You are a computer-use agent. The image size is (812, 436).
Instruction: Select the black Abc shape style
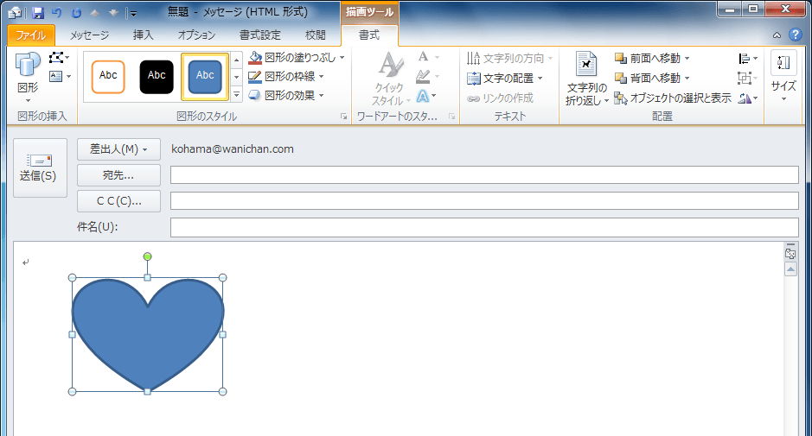pyautogui.click(x=157, y=77)
